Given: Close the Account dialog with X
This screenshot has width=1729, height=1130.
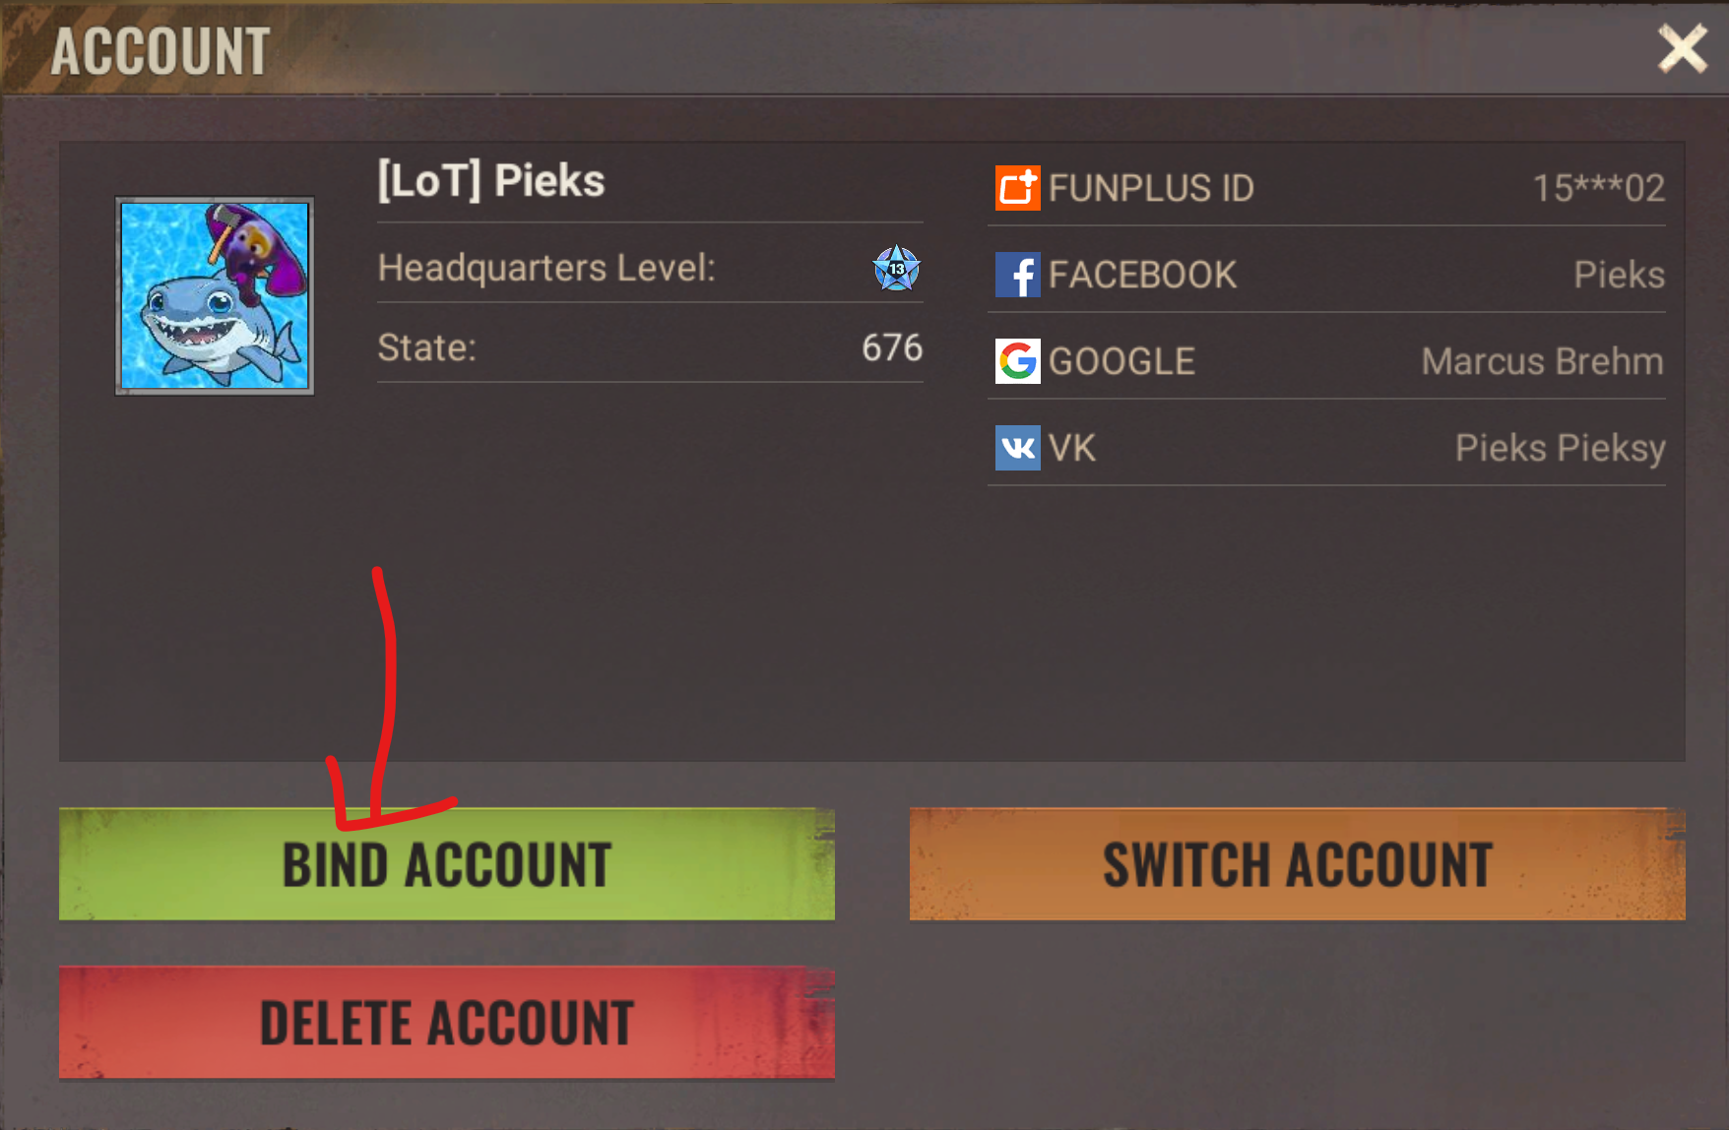Looking at the screenshot, I should click(1682, 49).
